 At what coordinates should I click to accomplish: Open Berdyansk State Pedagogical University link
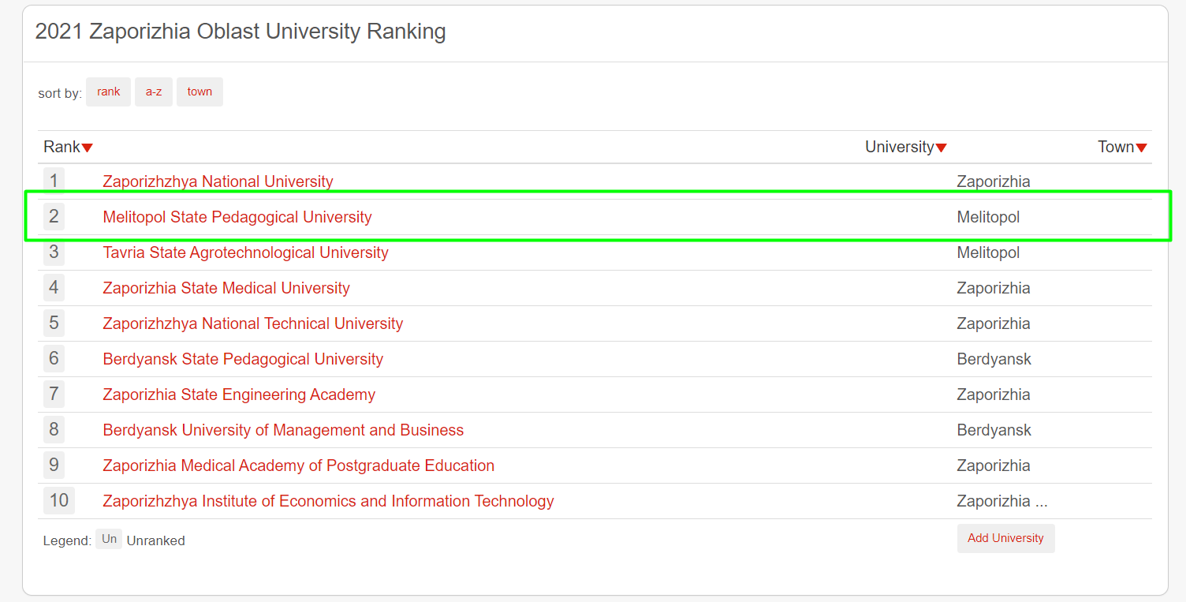pyautogui.click(x=243, y=359)
